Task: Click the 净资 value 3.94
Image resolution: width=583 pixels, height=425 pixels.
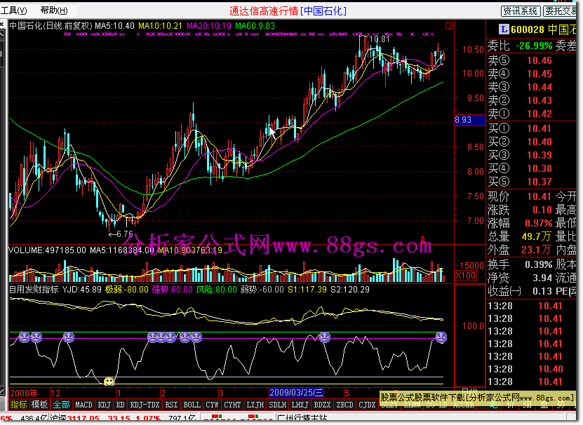Action: tap(542, 278)
